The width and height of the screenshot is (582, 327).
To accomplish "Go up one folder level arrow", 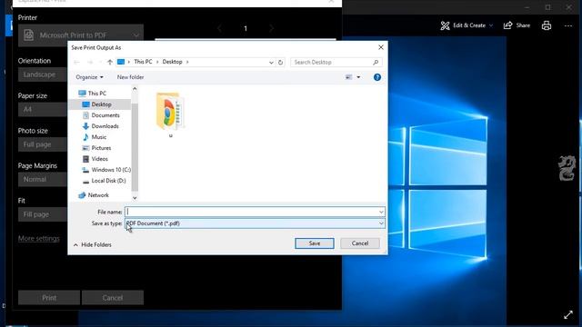I will (x=109, y=63).
